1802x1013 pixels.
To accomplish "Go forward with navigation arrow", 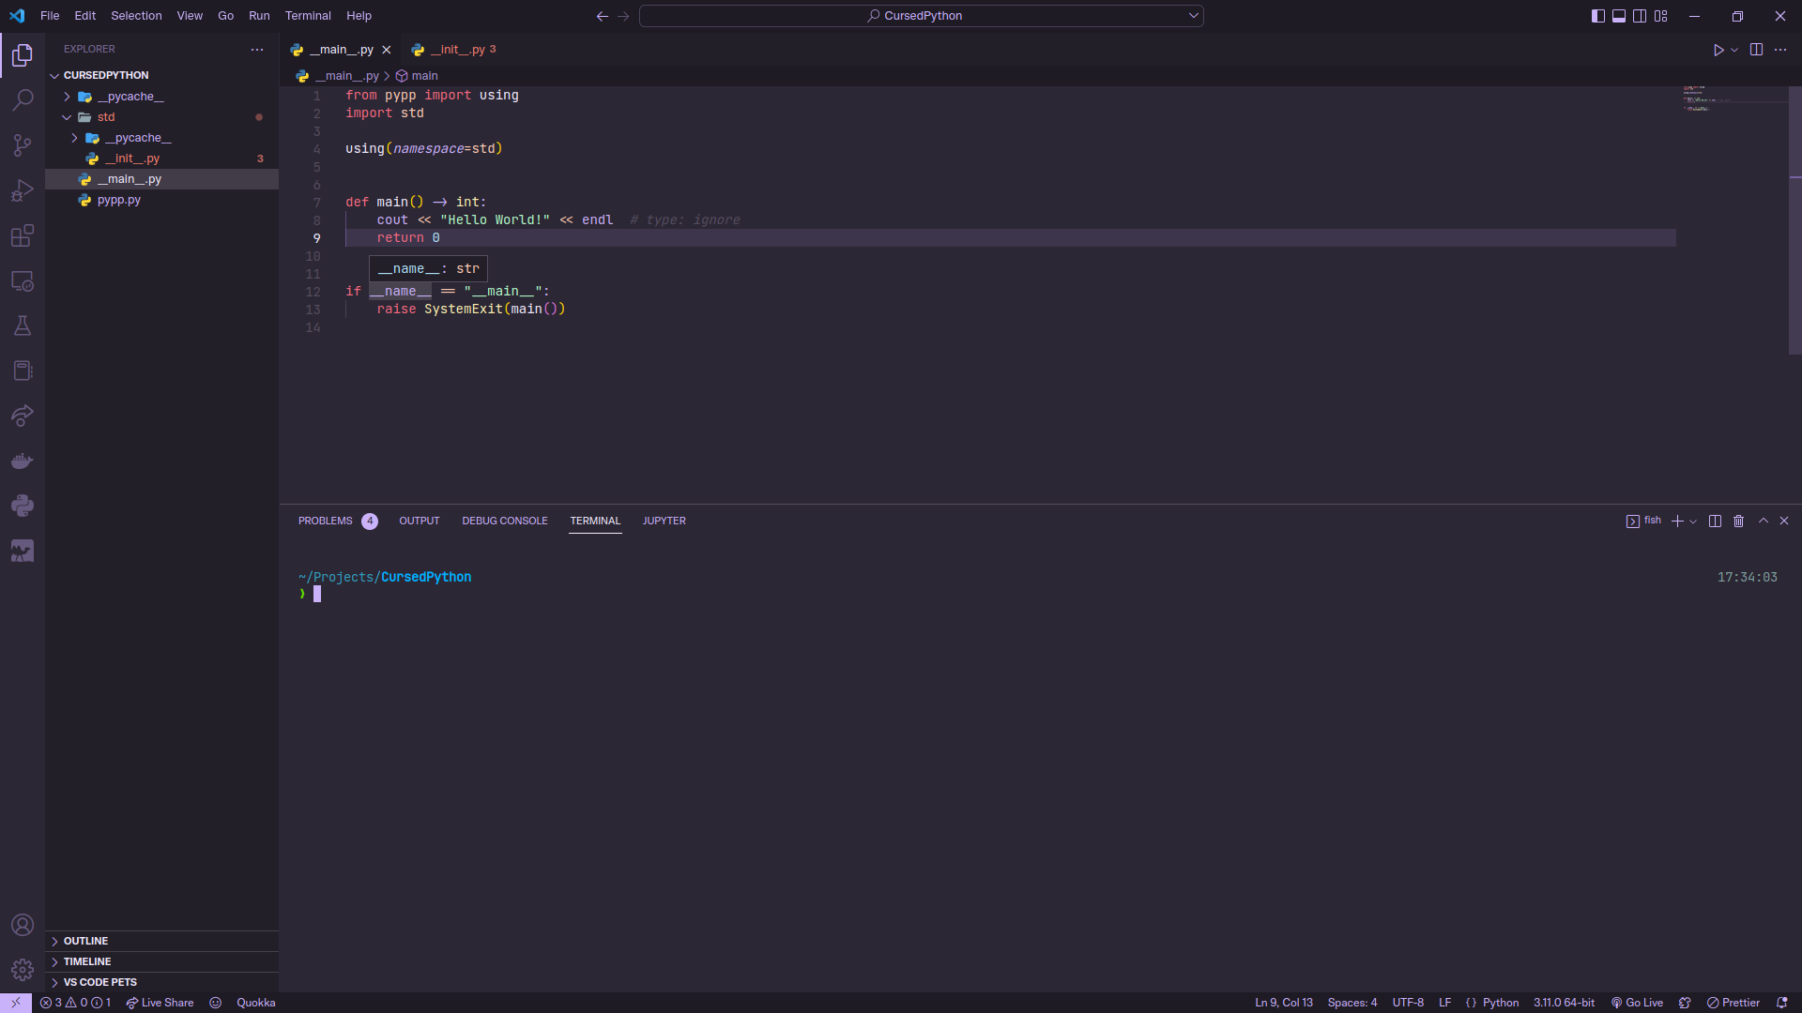I will (623, 16).
